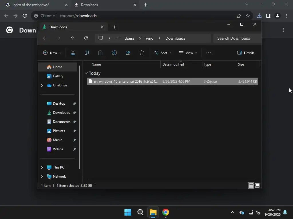293x219 pixels.
Task: Bookmark this page with the star icon
Action: (248, 16)
